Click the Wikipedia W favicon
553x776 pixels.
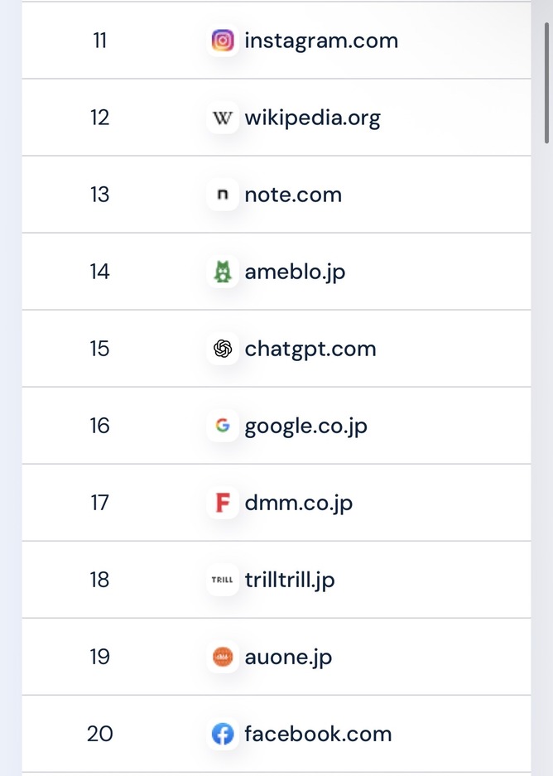(x=222, y=118)
